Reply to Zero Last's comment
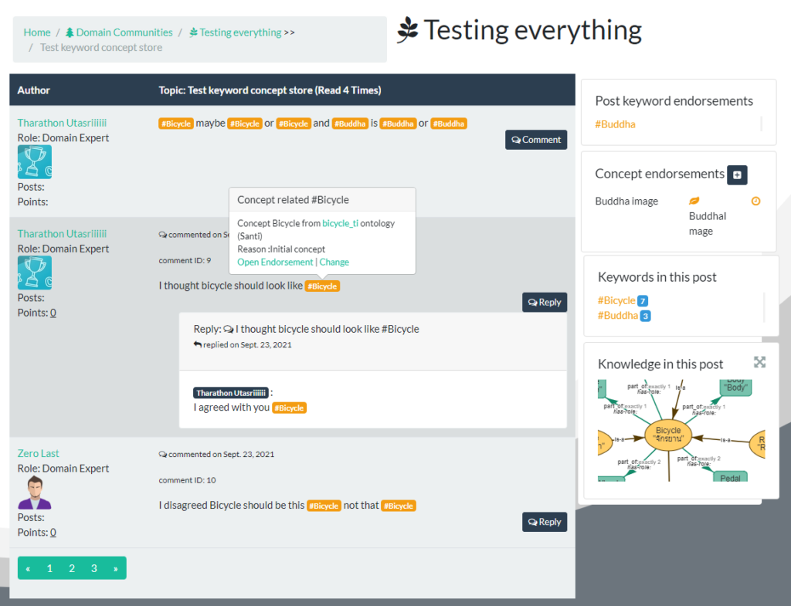 544,522
